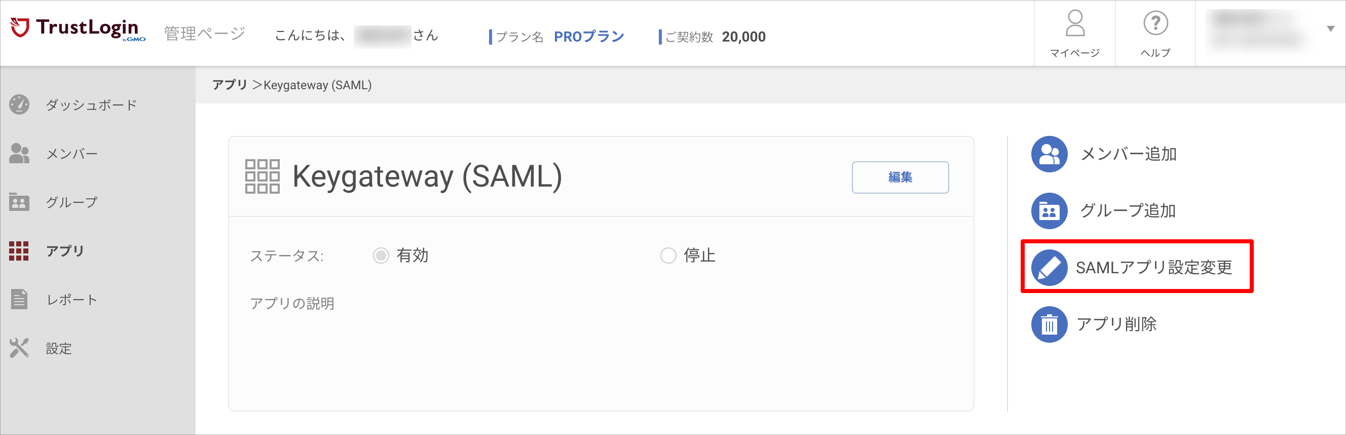Click the Settings wrench icon in sidebar
The height and width of the screenshot is (435, 1346).
(x=19, y=348)
